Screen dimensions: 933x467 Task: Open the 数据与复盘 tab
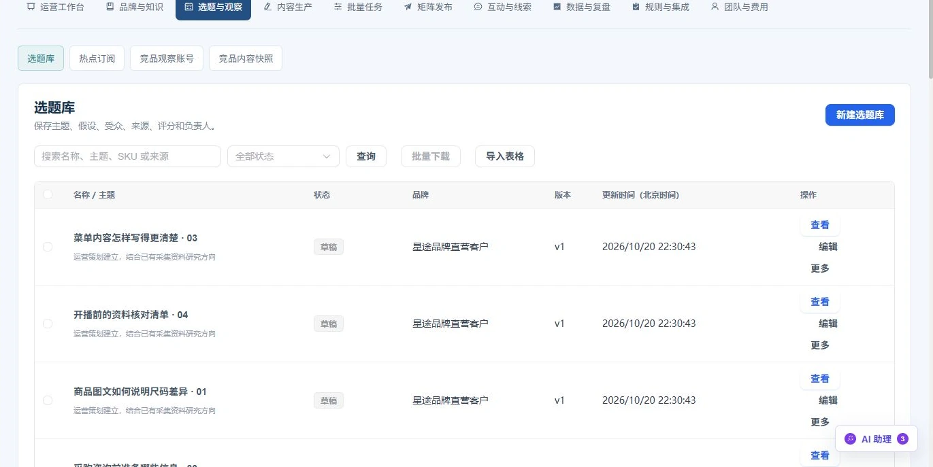coord(581,7)
